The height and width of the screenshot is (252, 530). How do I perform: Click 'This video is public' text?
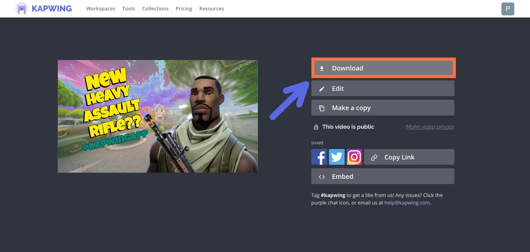348,127
